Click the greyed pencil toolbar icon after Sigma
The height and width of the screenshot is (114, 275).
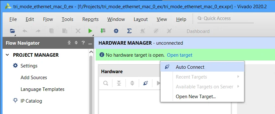coord(143,31)
